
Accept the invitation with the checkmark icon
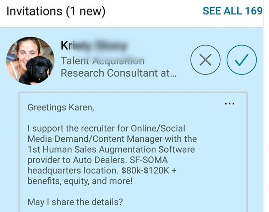click(x=241, y=61)
